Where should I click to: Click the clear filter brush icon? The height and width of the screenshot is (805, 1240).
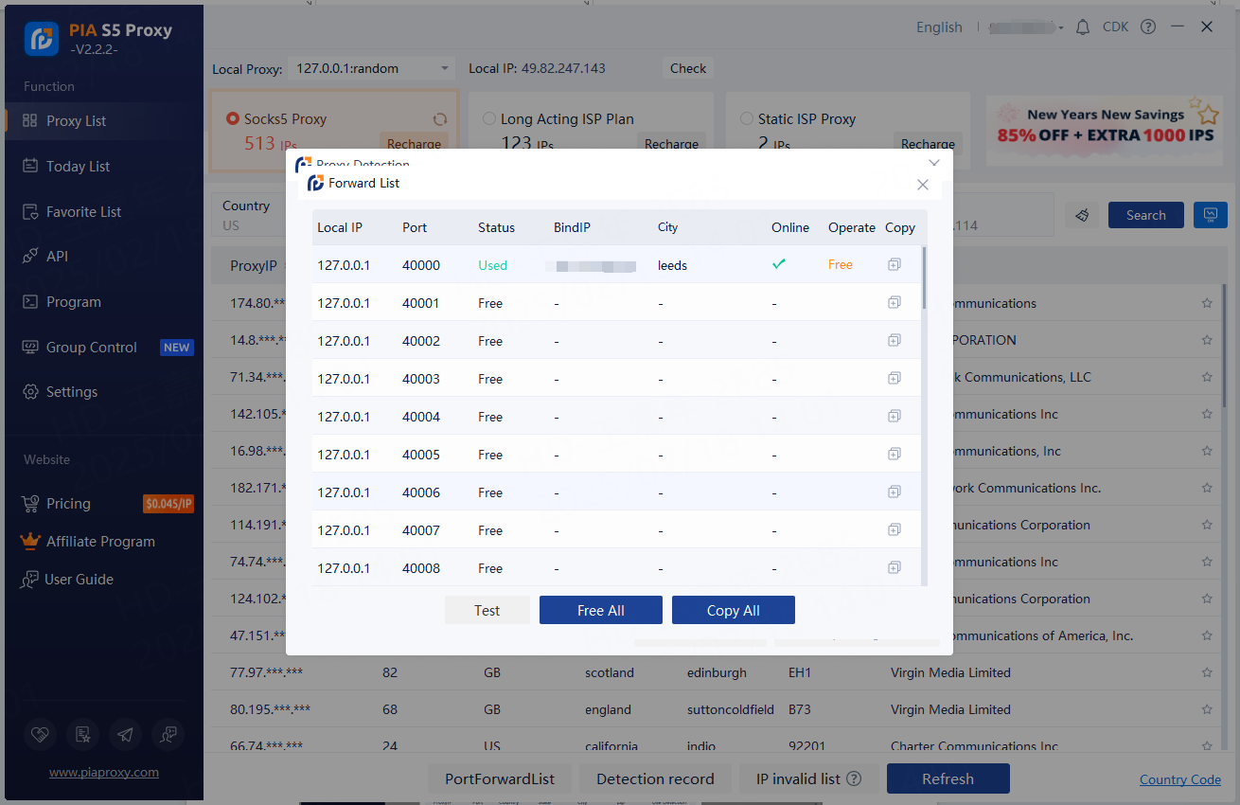click(x=1082, y=215)
